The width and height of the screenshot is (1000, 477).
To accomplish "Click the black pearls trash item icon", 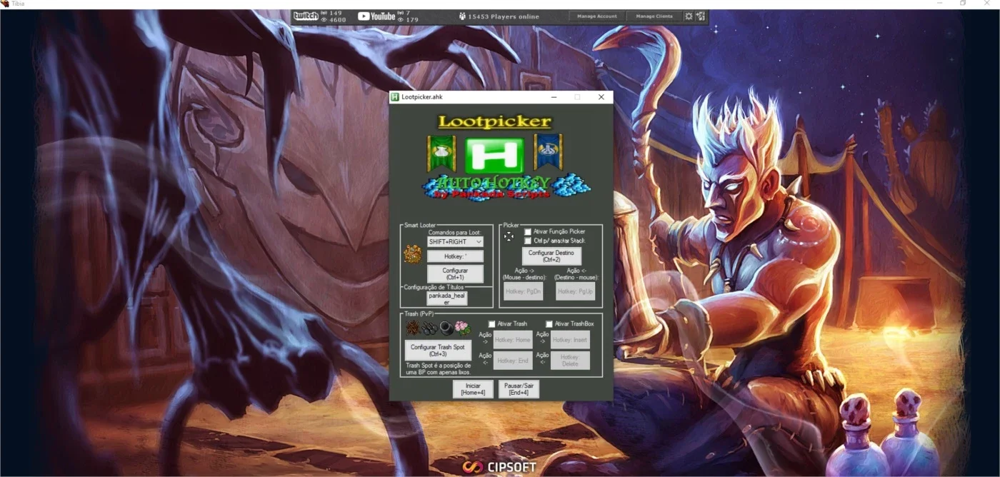I will (429, 328).
